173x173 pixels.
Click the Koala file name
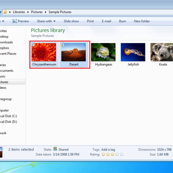tap(163, 64)
